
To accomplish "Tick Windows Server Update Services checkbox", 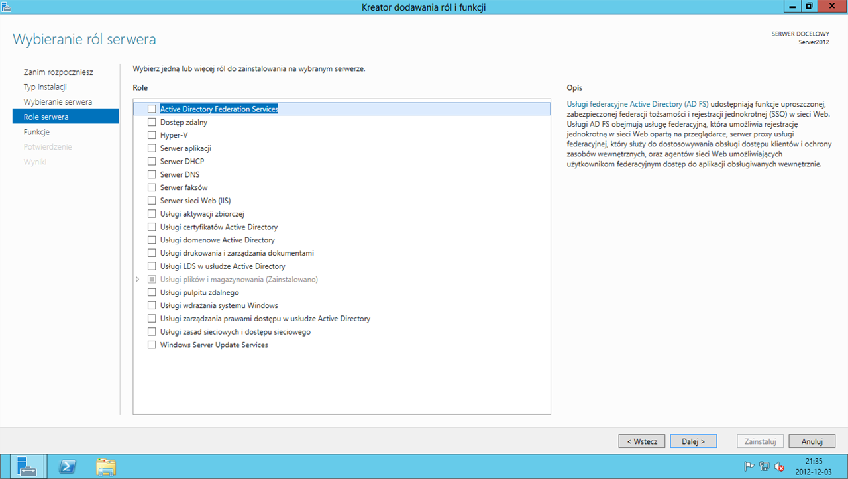I will point(152,345).
